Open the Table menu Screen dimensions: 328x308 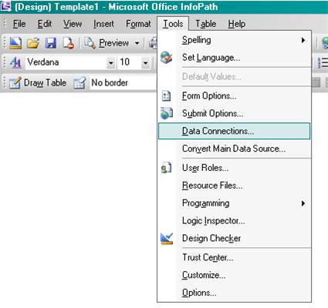click(206, 24)
